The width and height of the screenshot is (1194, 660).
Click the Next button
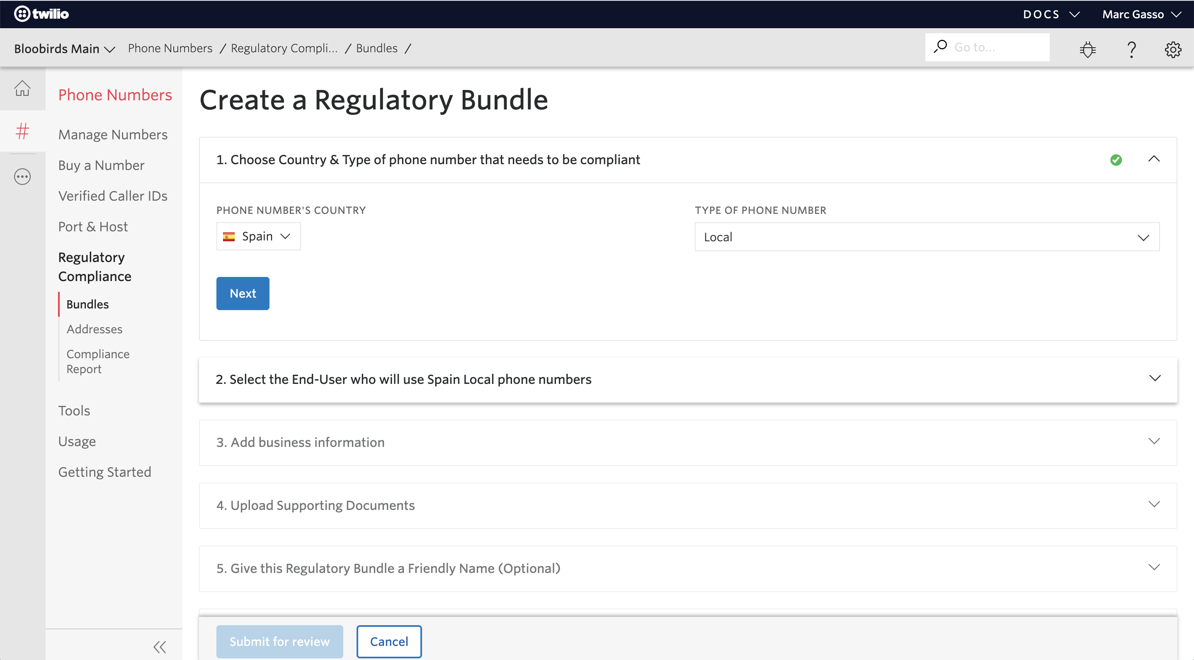coord(243,294)
